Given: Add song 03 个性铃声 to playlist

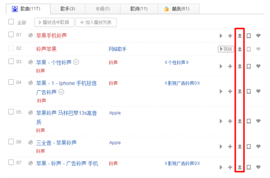Looking at the screenshot, I should (230, 67).
